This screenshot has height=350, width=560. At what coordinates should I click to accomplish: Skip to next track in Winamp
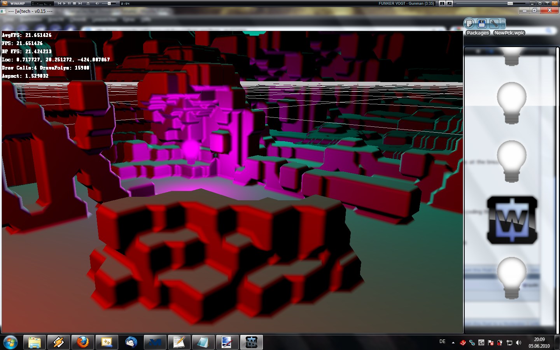pos(80,3)
